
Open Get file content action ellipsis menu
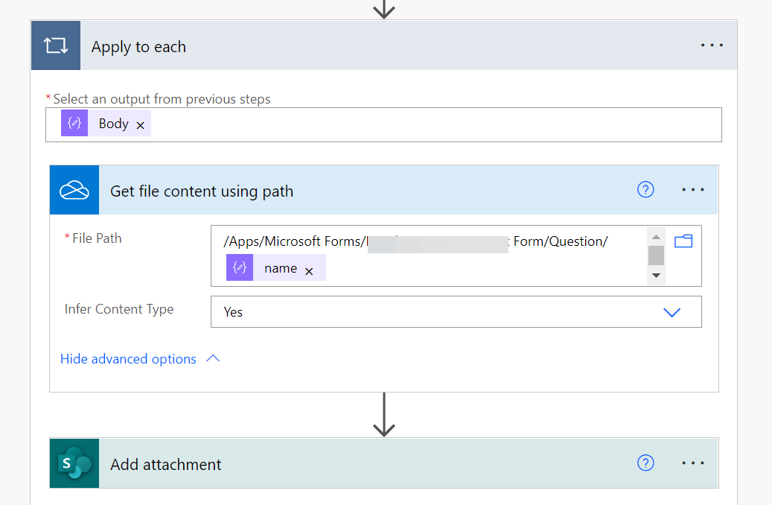click(x=693, y=190)
